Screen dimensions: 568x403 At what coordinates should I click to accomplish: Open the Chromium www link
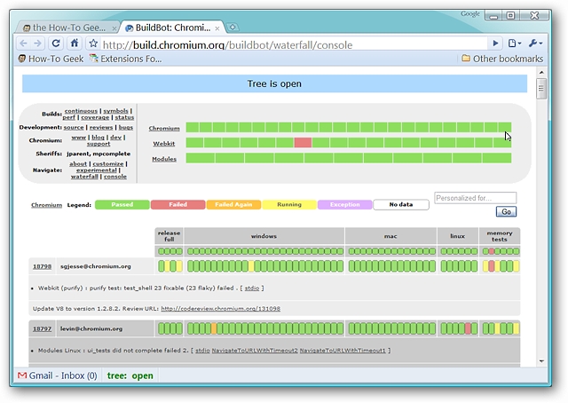point(79,138)
